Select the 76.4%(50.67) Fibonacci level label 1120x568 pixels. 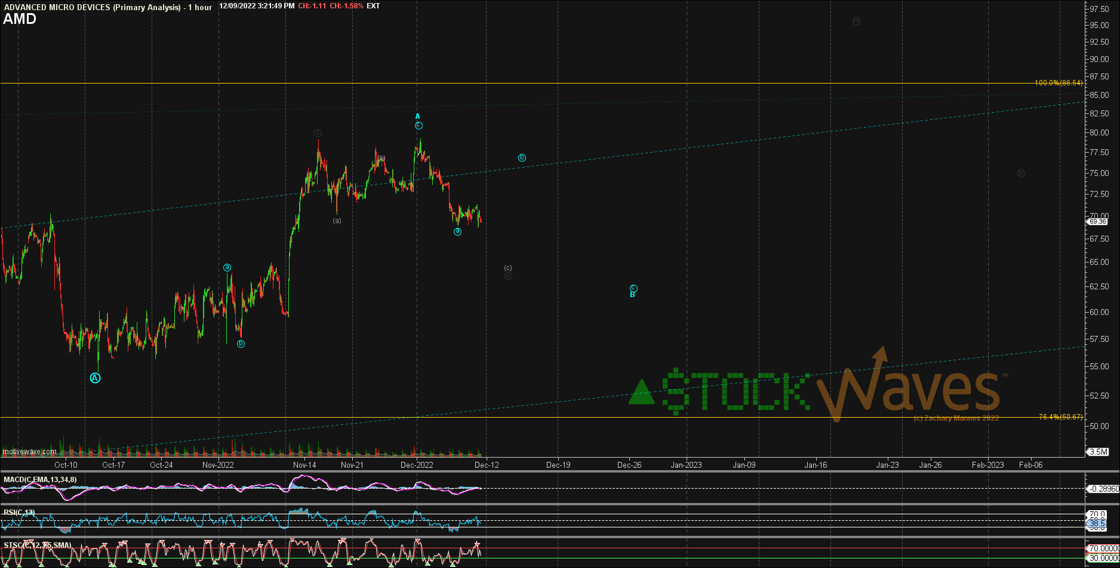[1061, 417]
